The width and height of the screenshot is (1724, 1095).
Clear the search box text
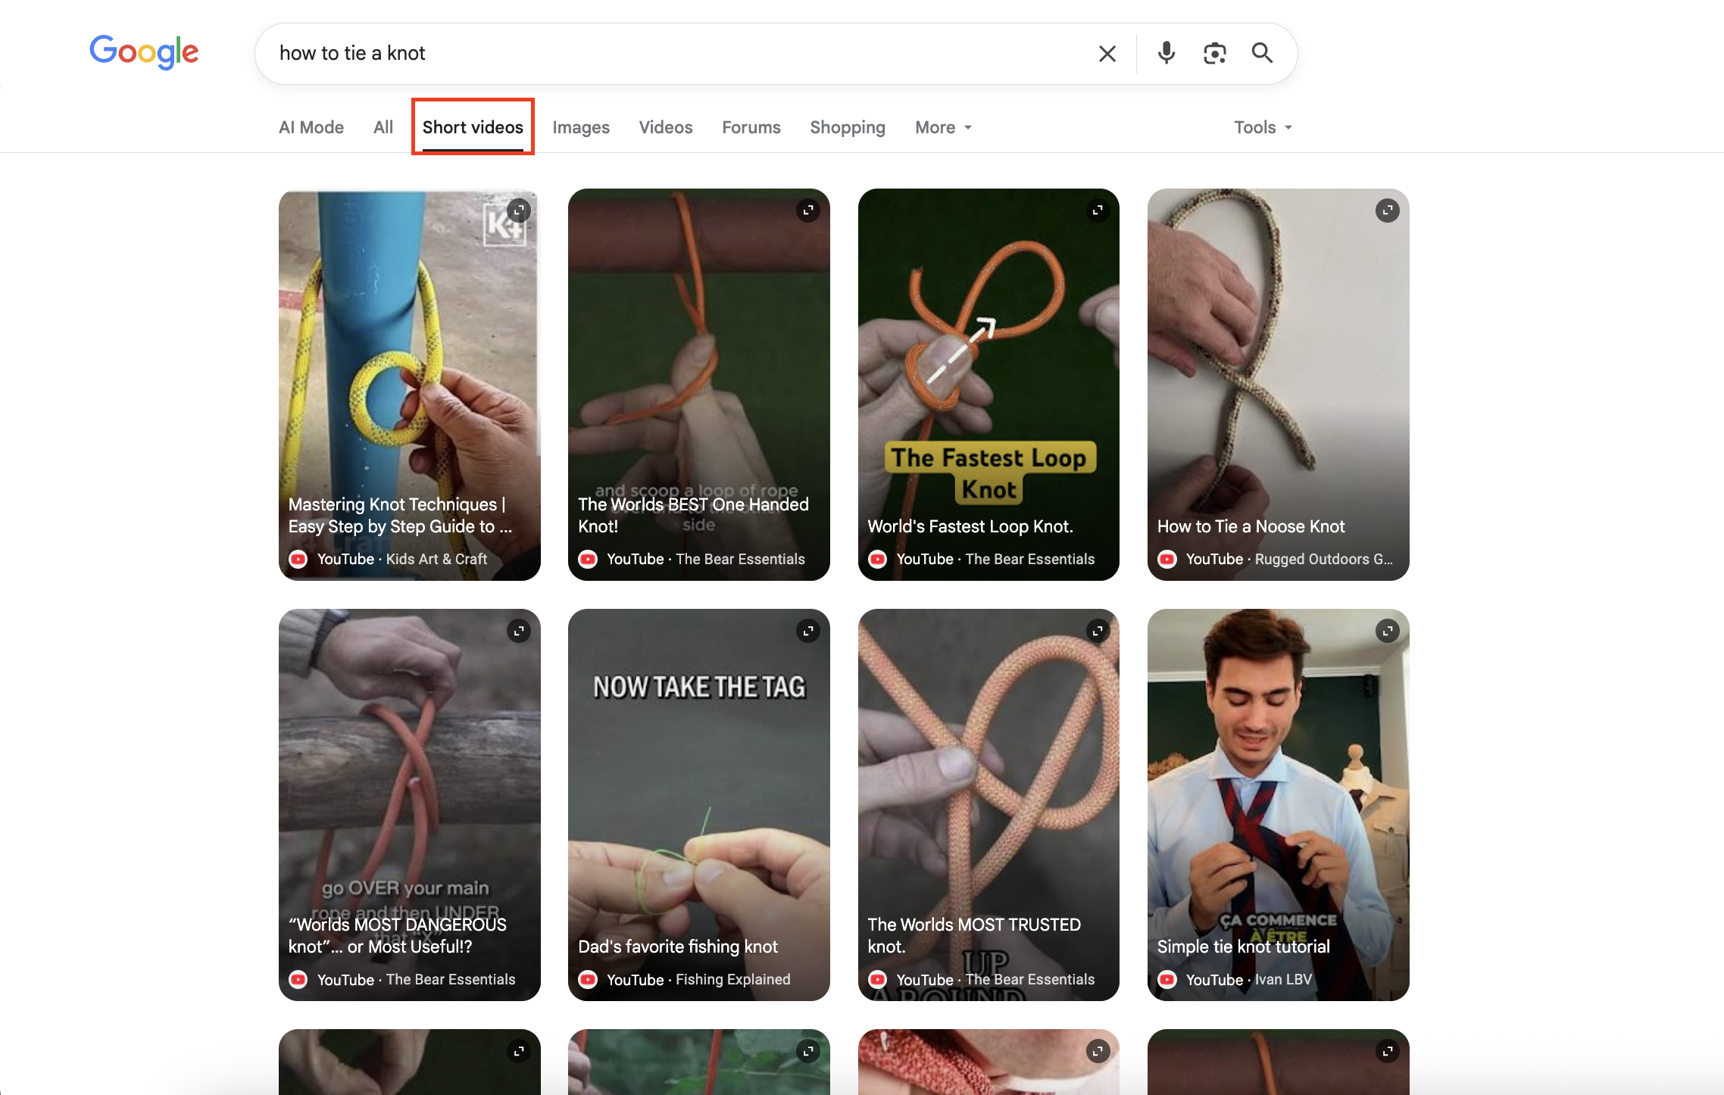(1107, 54)
